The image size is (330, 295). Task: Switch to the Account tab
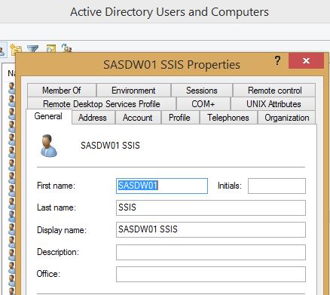[138, 118]
